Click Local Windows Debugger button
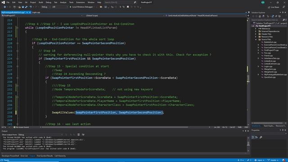This screenshot has width=288, height=162. tap(82, 7)
